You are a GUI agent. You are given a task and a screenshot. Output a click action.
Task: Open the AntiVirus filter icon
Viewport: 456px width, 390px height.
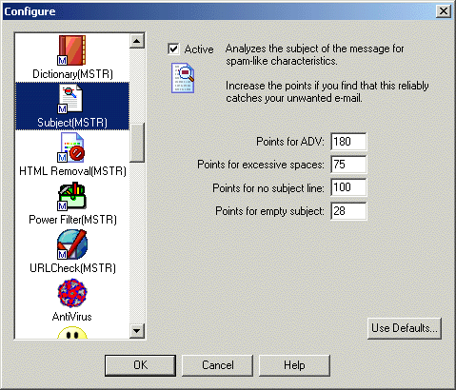point(72,293)
